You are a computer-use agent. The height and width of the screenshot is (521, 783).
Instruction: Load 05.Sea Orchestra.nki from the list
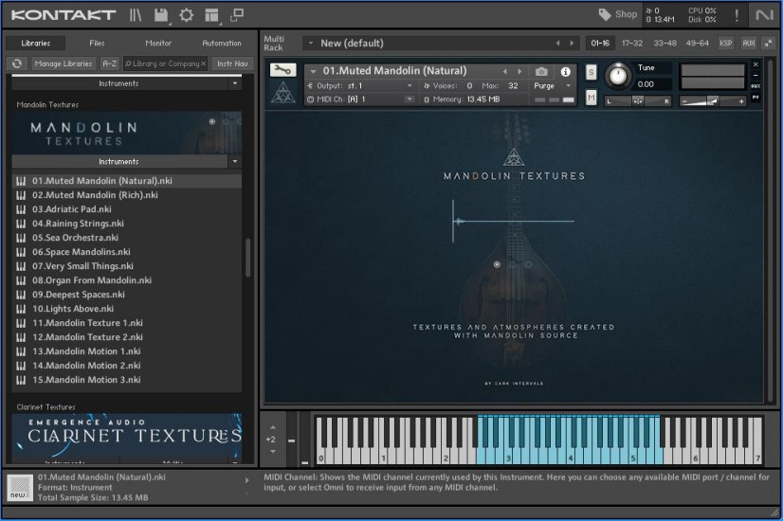pos(75,238)
